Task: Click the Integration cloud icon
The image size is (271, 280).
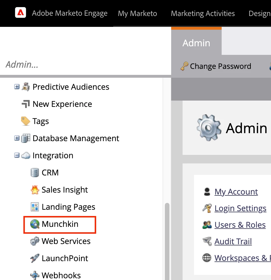Action: (x=26, y=155)
